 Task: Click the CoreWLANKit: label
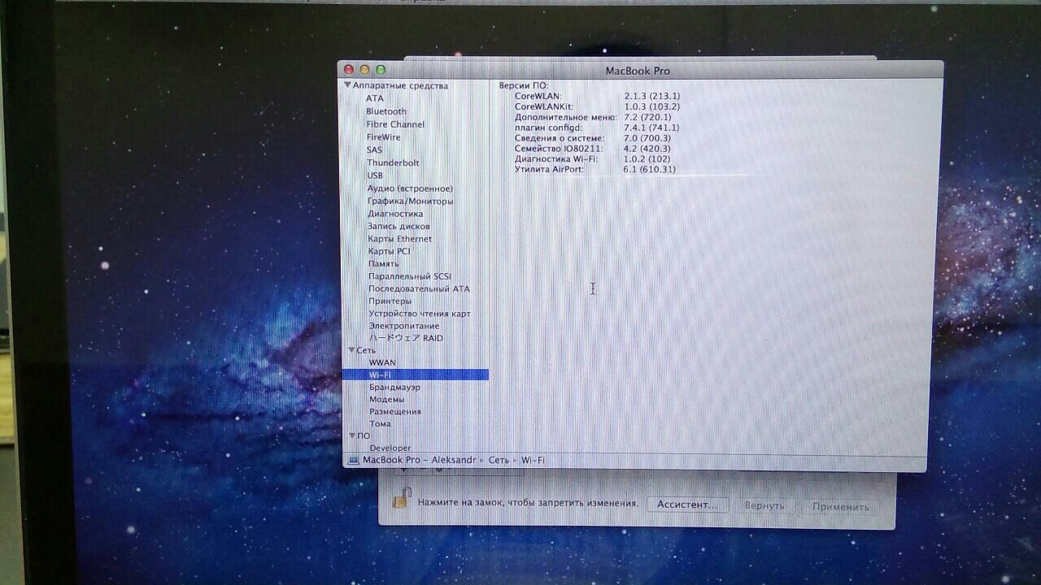pos(544,106)
